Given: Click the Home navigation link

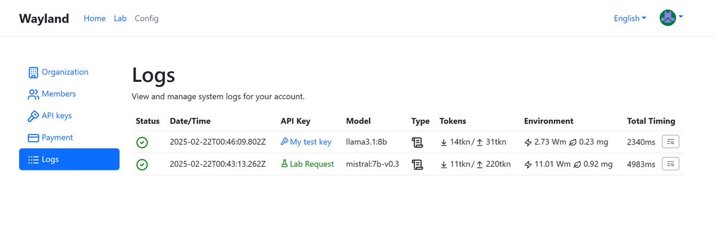Looking at the screenshot, I should (95, 18).
